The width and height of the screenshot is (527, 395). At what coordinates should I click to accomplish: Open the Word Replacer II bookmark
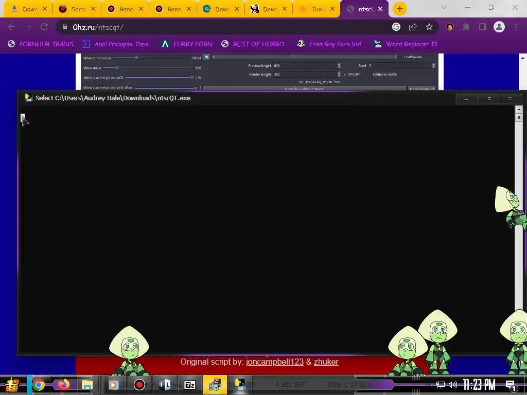tap(406, 44)
